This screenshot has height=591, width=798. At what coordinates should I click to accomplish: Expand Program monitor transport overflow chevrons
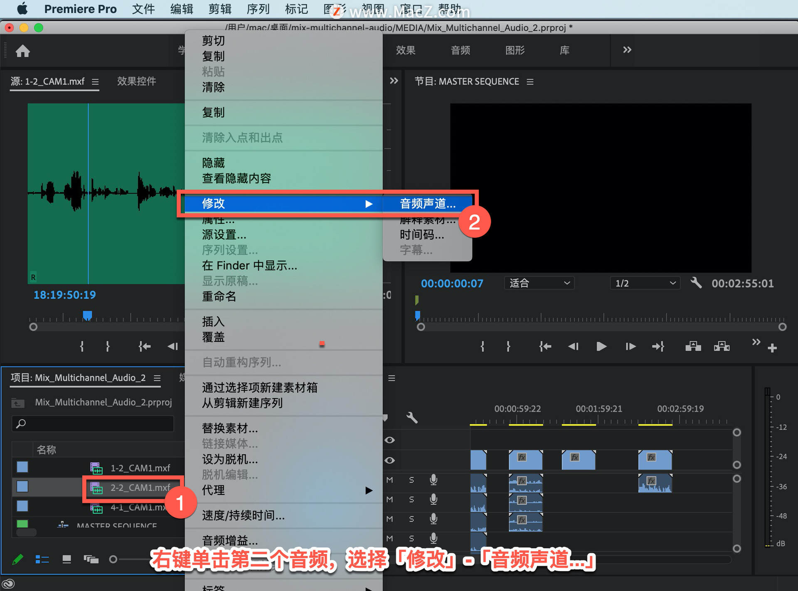(756, 342)
